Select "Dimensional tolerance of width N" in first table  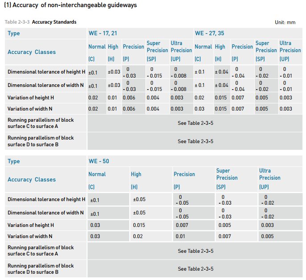tap(45, 85)
